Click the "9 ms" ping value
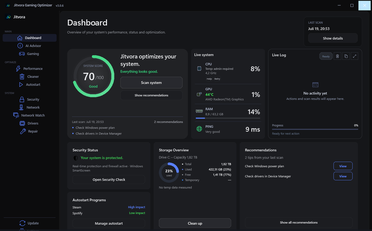Viewport: 372px width, 231px height. tap(253, 129)
